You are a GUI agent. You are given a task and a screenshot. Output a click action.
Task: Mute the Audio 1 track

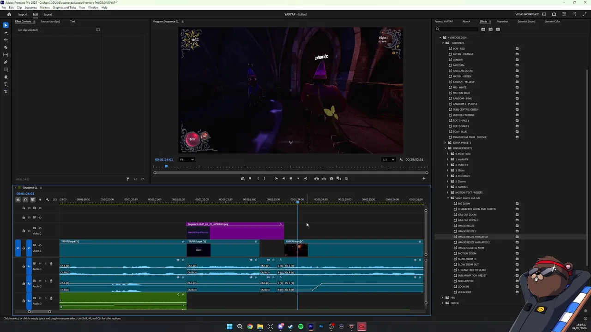tap(40, 263)
